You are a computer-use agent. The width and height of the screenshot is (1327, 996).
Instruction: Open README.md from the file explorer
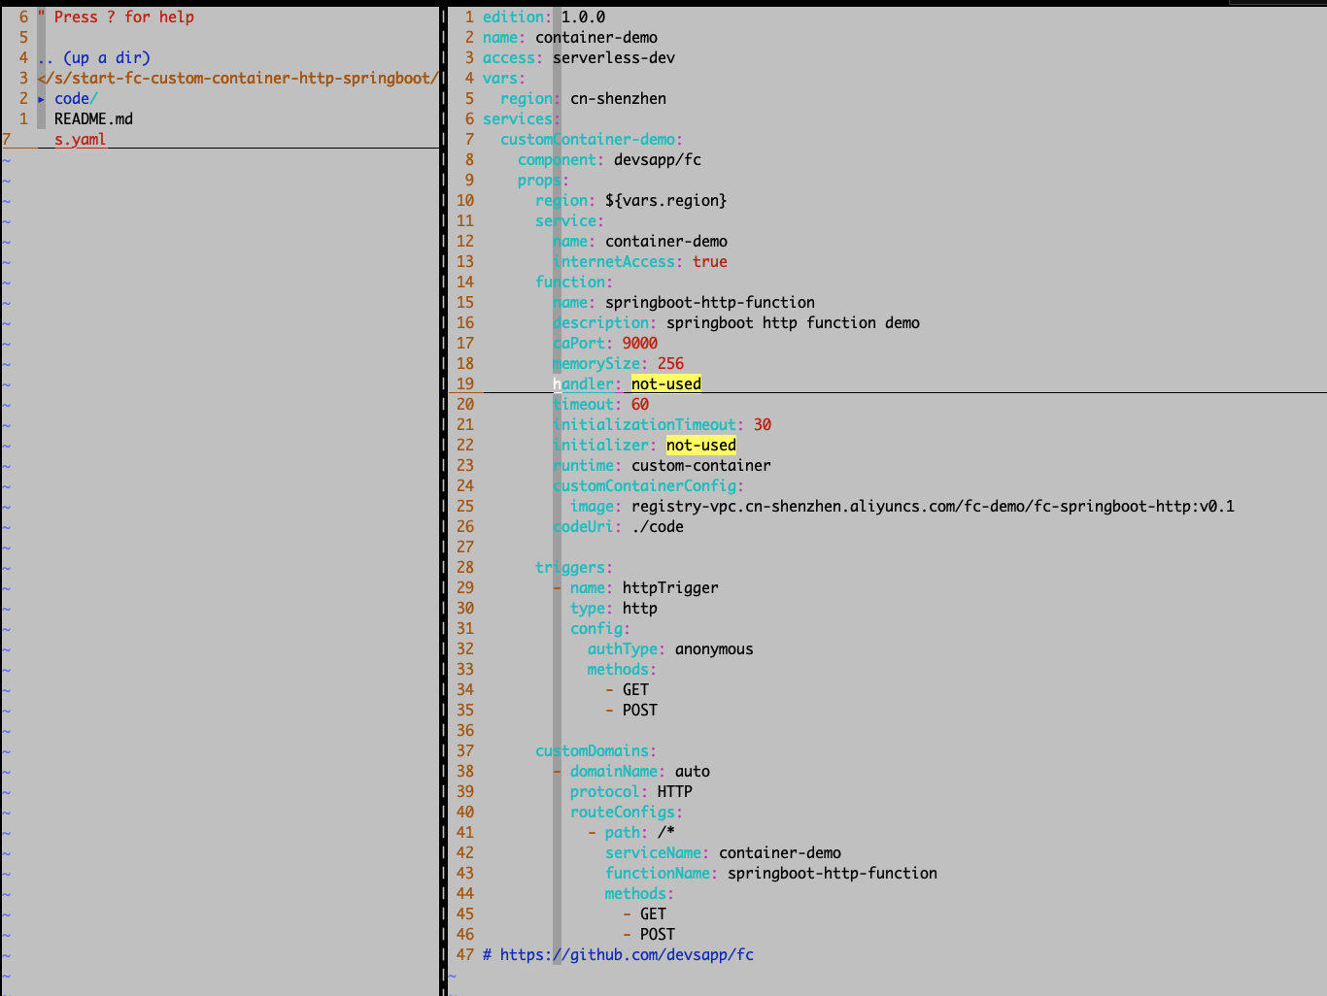click(x=92, y=118)
